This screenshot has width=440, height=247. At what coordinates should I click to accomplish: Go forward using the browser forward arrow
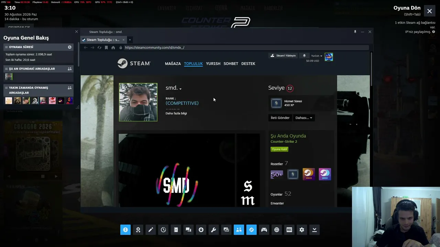pos(92,48)
